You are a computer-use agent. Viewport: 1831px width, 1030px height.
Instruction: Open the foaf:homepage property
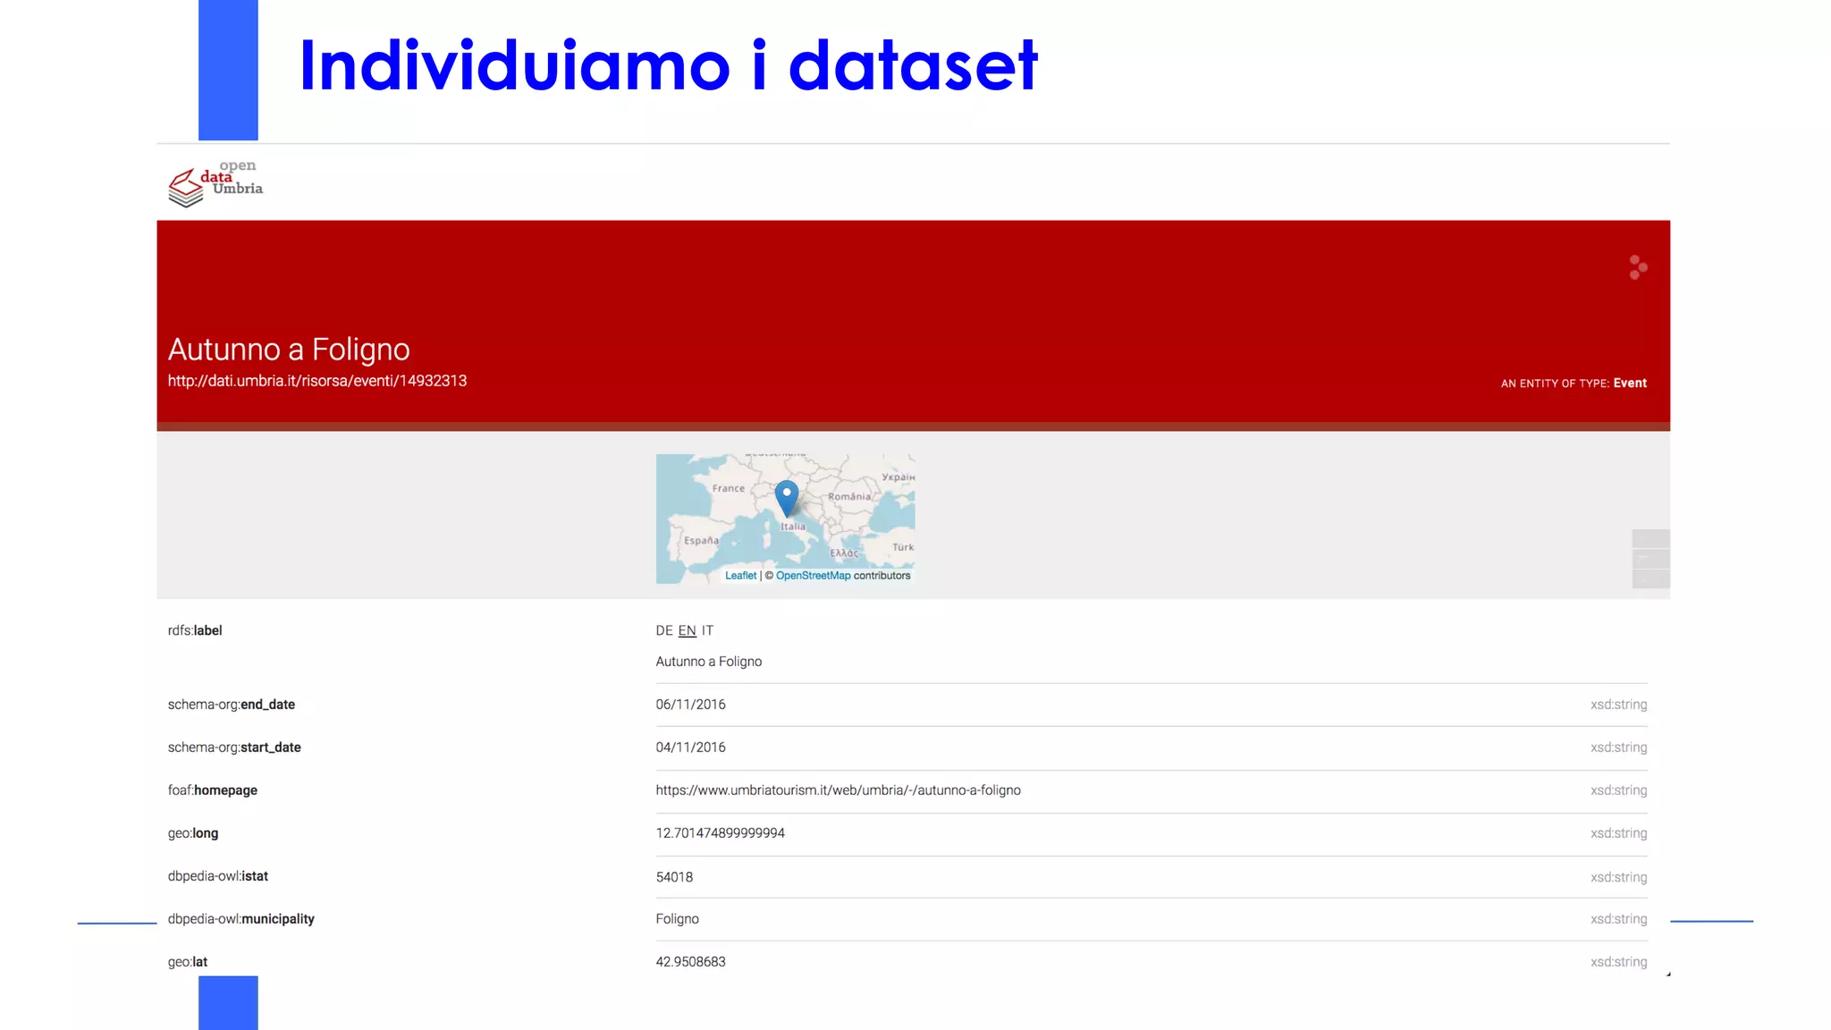click(x=213, y=790)
